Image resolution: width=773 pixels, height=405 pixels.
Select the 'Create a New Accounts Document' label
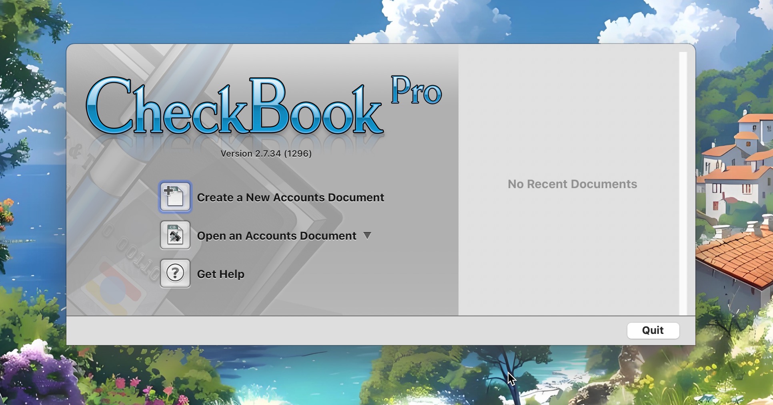point(290,197)
